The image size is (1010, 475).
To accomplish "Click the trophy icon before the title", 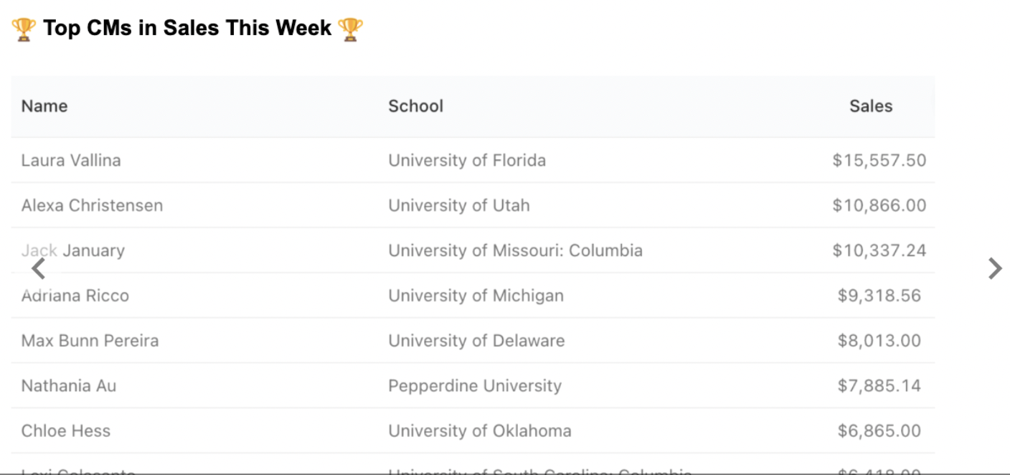I will pyautogui.click(x=24, y=29).
